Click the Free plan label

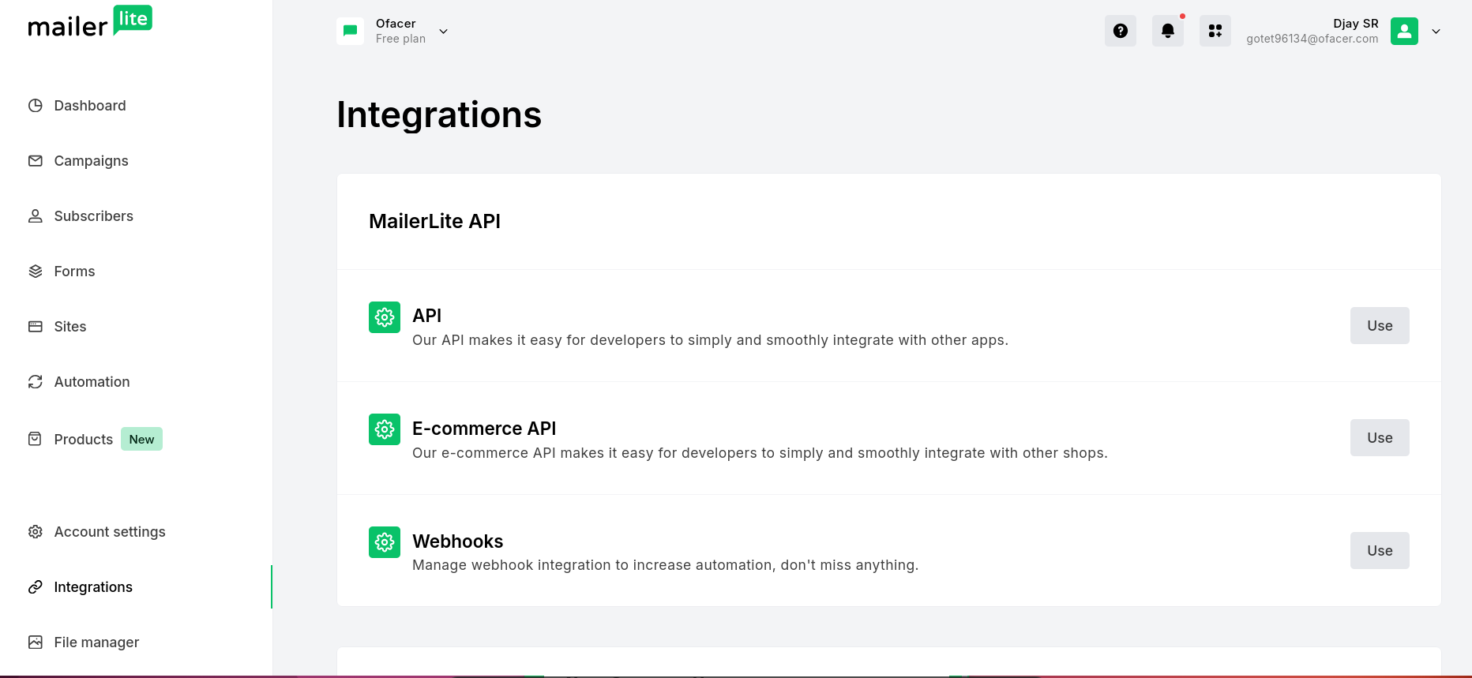click(x=400, y=39)
